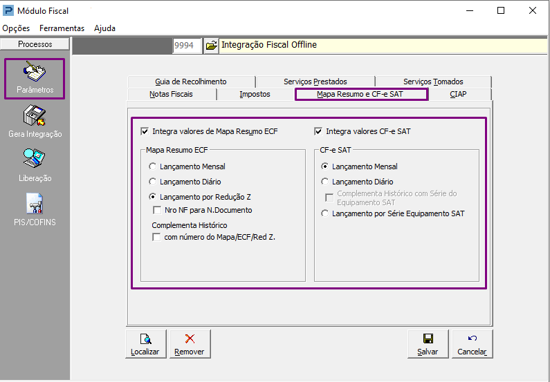Click the Complementa Histórico label

pyautogui.click(x=190, y=225)
